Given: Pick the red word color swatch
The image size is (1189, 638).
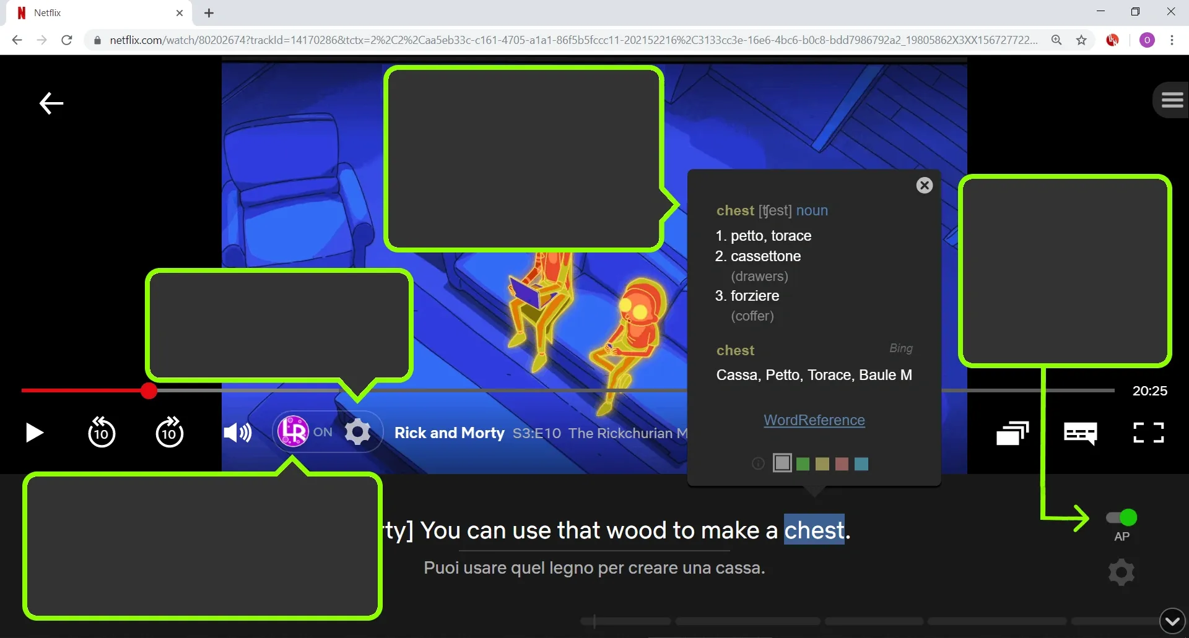Looking at the screenshot, I should pos(842,464).
